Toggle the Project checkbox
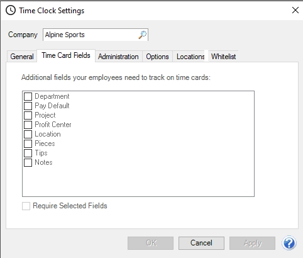This screenshot has width=303, height=258. [x=28, y=115]
